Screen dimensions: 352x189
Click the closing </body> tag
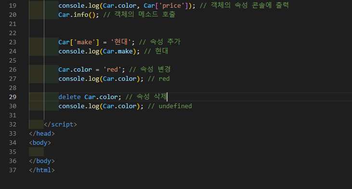coord(42,161)
